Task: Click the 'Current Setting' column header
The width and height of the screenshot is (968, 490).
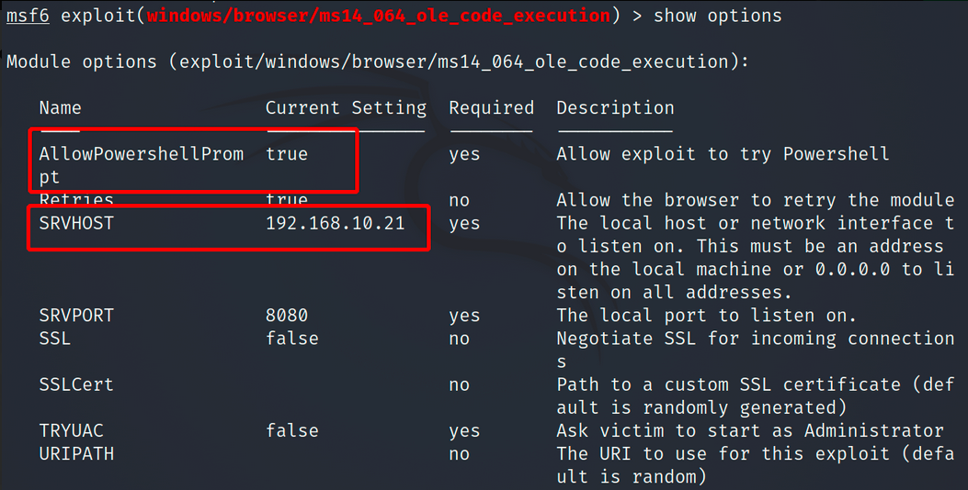Action: click(346, 108)
